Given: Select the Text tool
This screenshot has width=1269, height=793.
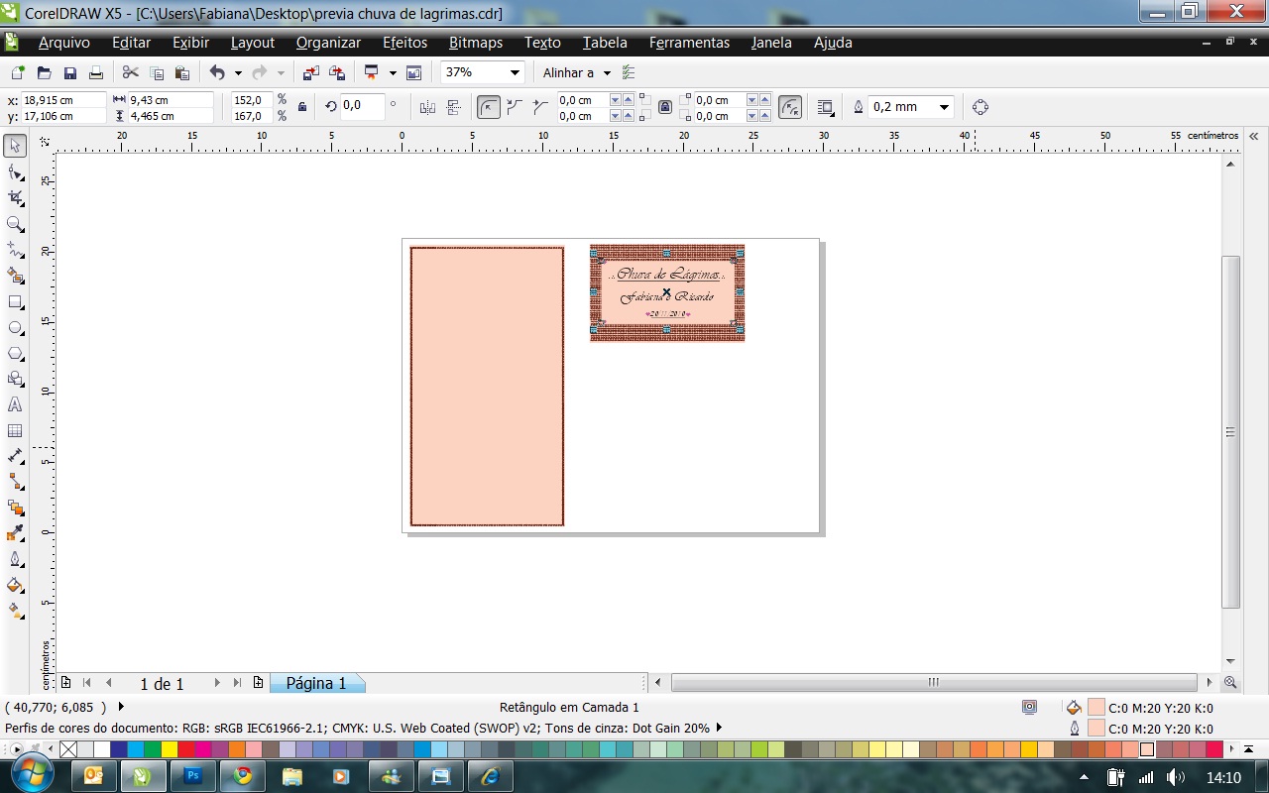Looking at the screenshot, I should 15,404.
